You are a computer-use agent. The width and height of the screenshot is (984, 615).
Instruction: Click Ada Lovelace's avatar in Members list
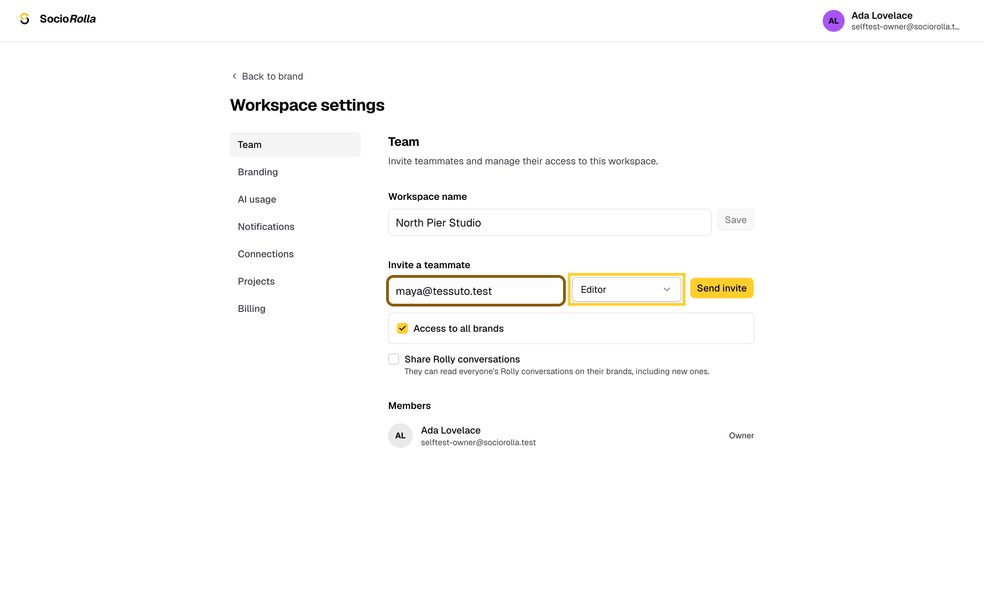coord(400,435)
